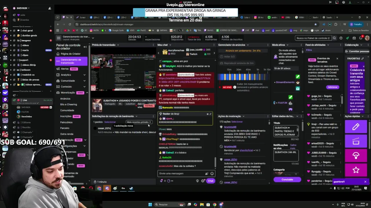The width and height of the screenshot is (371, 208).
Task: Click the parachute raid quick action
Action: coord(356,156)
